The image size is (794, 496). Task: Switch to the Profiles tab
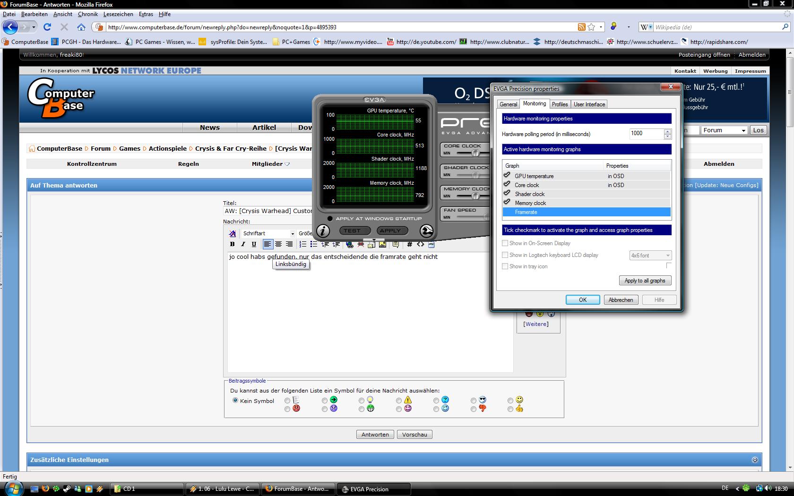coord(560,104)
